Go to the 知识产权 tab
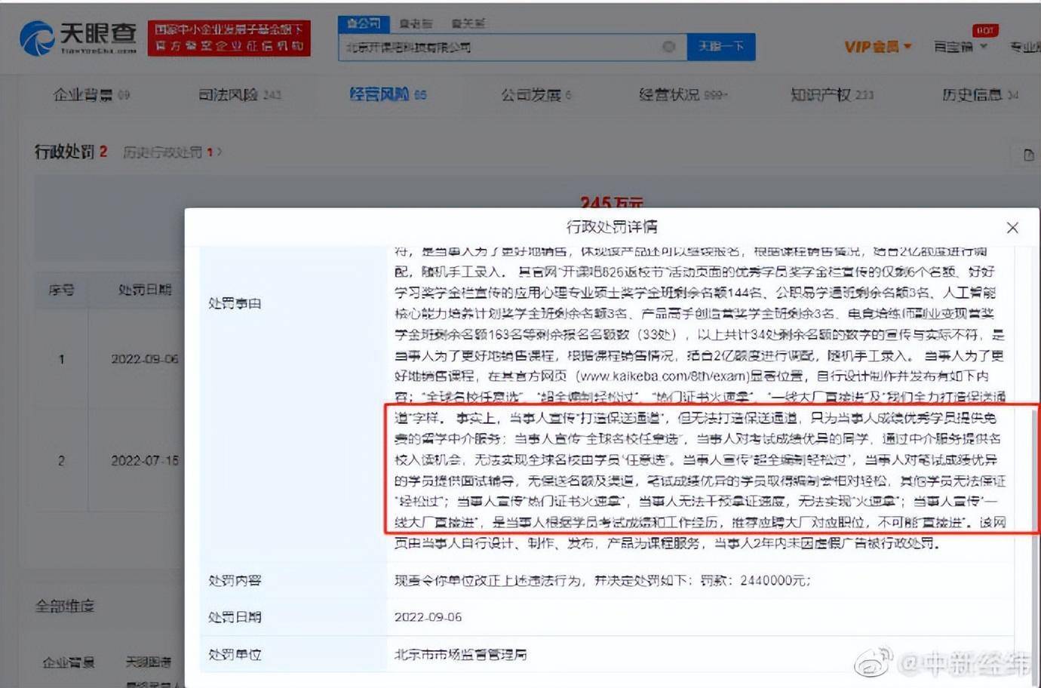 point(831,94)
